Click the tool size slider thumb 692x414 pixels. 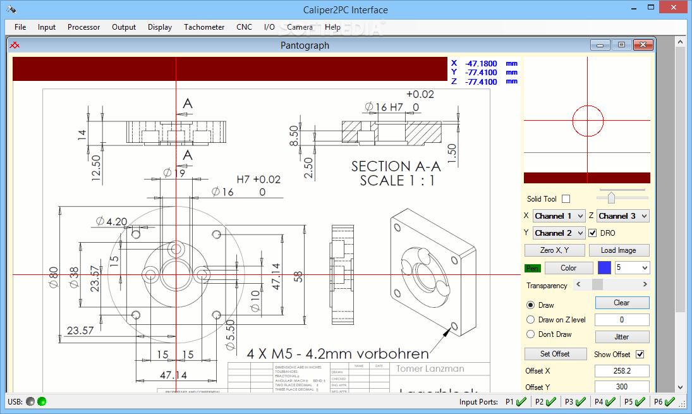tap(611, 198)
